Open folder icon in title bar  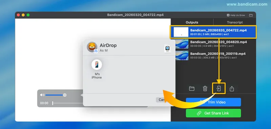point(251,15)
